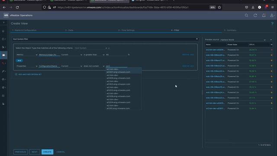This screenshot has height=156, width=277.
Task: Click the vm logo in the header
Action: click(x=6, y=16)
